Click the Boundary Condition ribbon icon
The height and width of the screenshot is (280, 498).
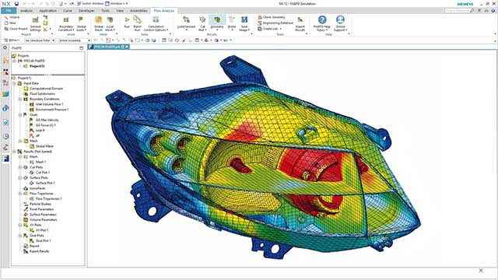[66, 24]
